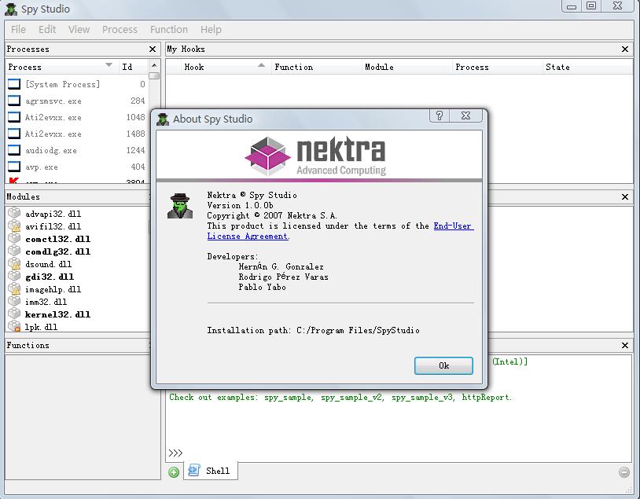The height and width of the screenshot is (499, 640).
Task: Click the dsound.dll warning module icon
Action: pyautogui.click(x=14, y=263)
